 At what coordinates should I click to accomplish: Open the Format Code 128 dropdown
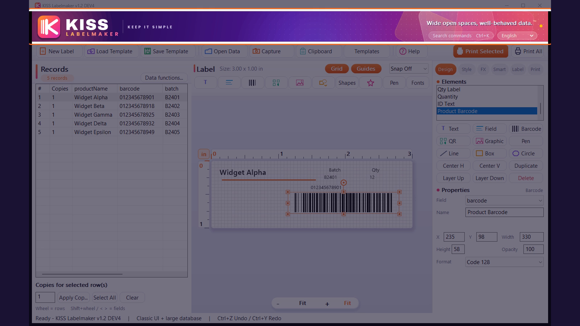pos(504,262)
